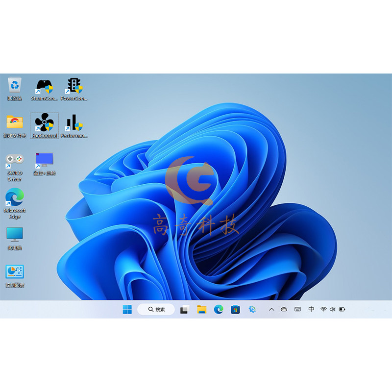Open the 监控+锁频 monitor shortcut
The image size is (392, 392).
click(44, 164)
